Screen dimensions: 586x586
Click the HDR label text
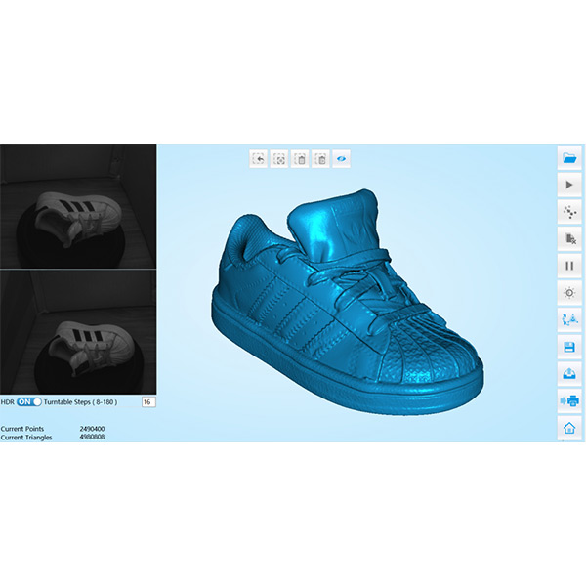click(8, 402)
